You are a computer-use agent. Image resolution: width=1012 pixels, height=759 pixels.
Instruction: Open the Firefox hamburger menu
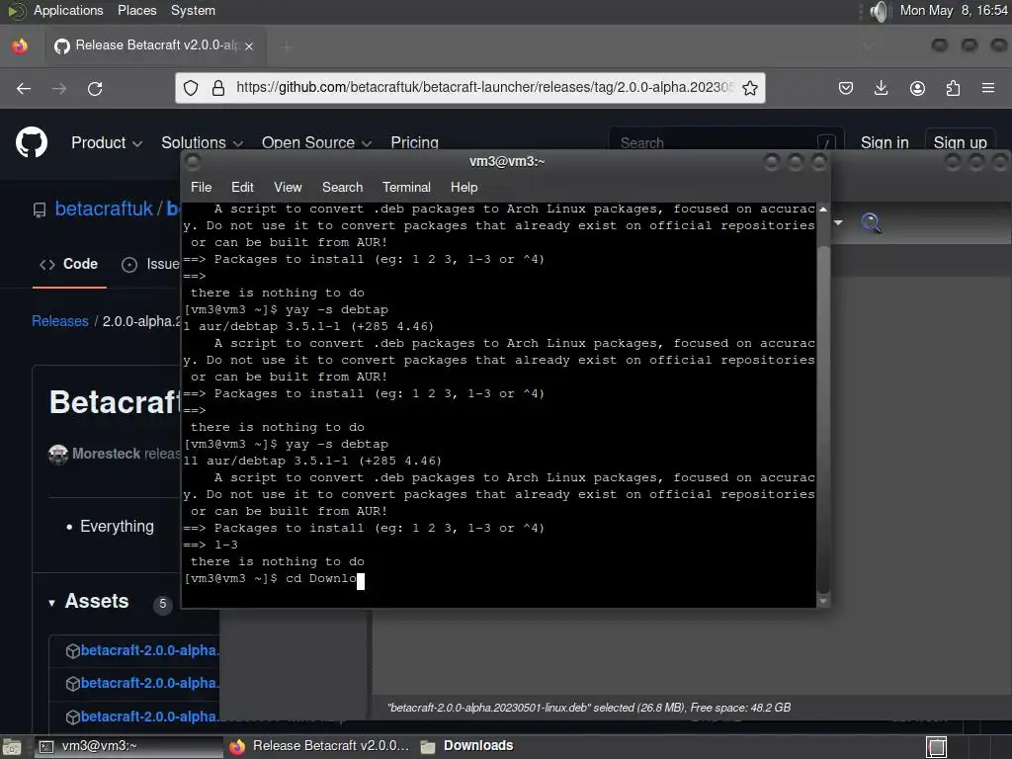click(988, 88)
